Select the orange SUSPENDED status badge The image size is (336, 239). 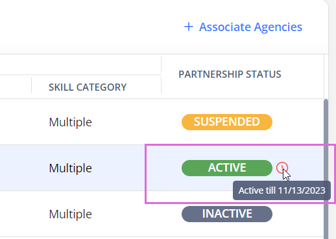[227, 122]
